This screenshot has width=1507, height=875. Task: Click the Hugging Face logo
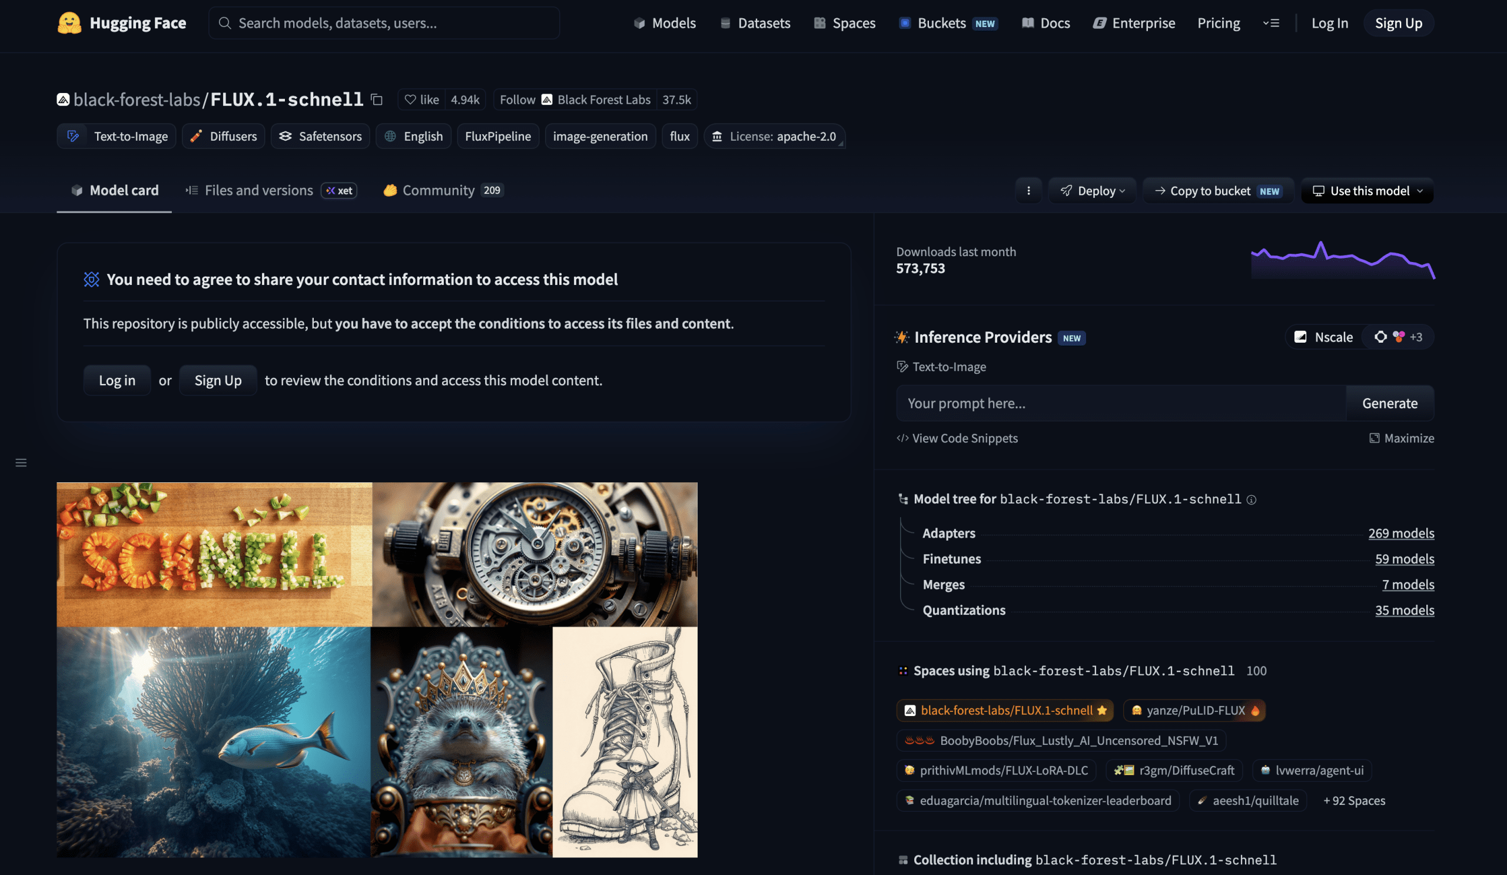[69, 23]
